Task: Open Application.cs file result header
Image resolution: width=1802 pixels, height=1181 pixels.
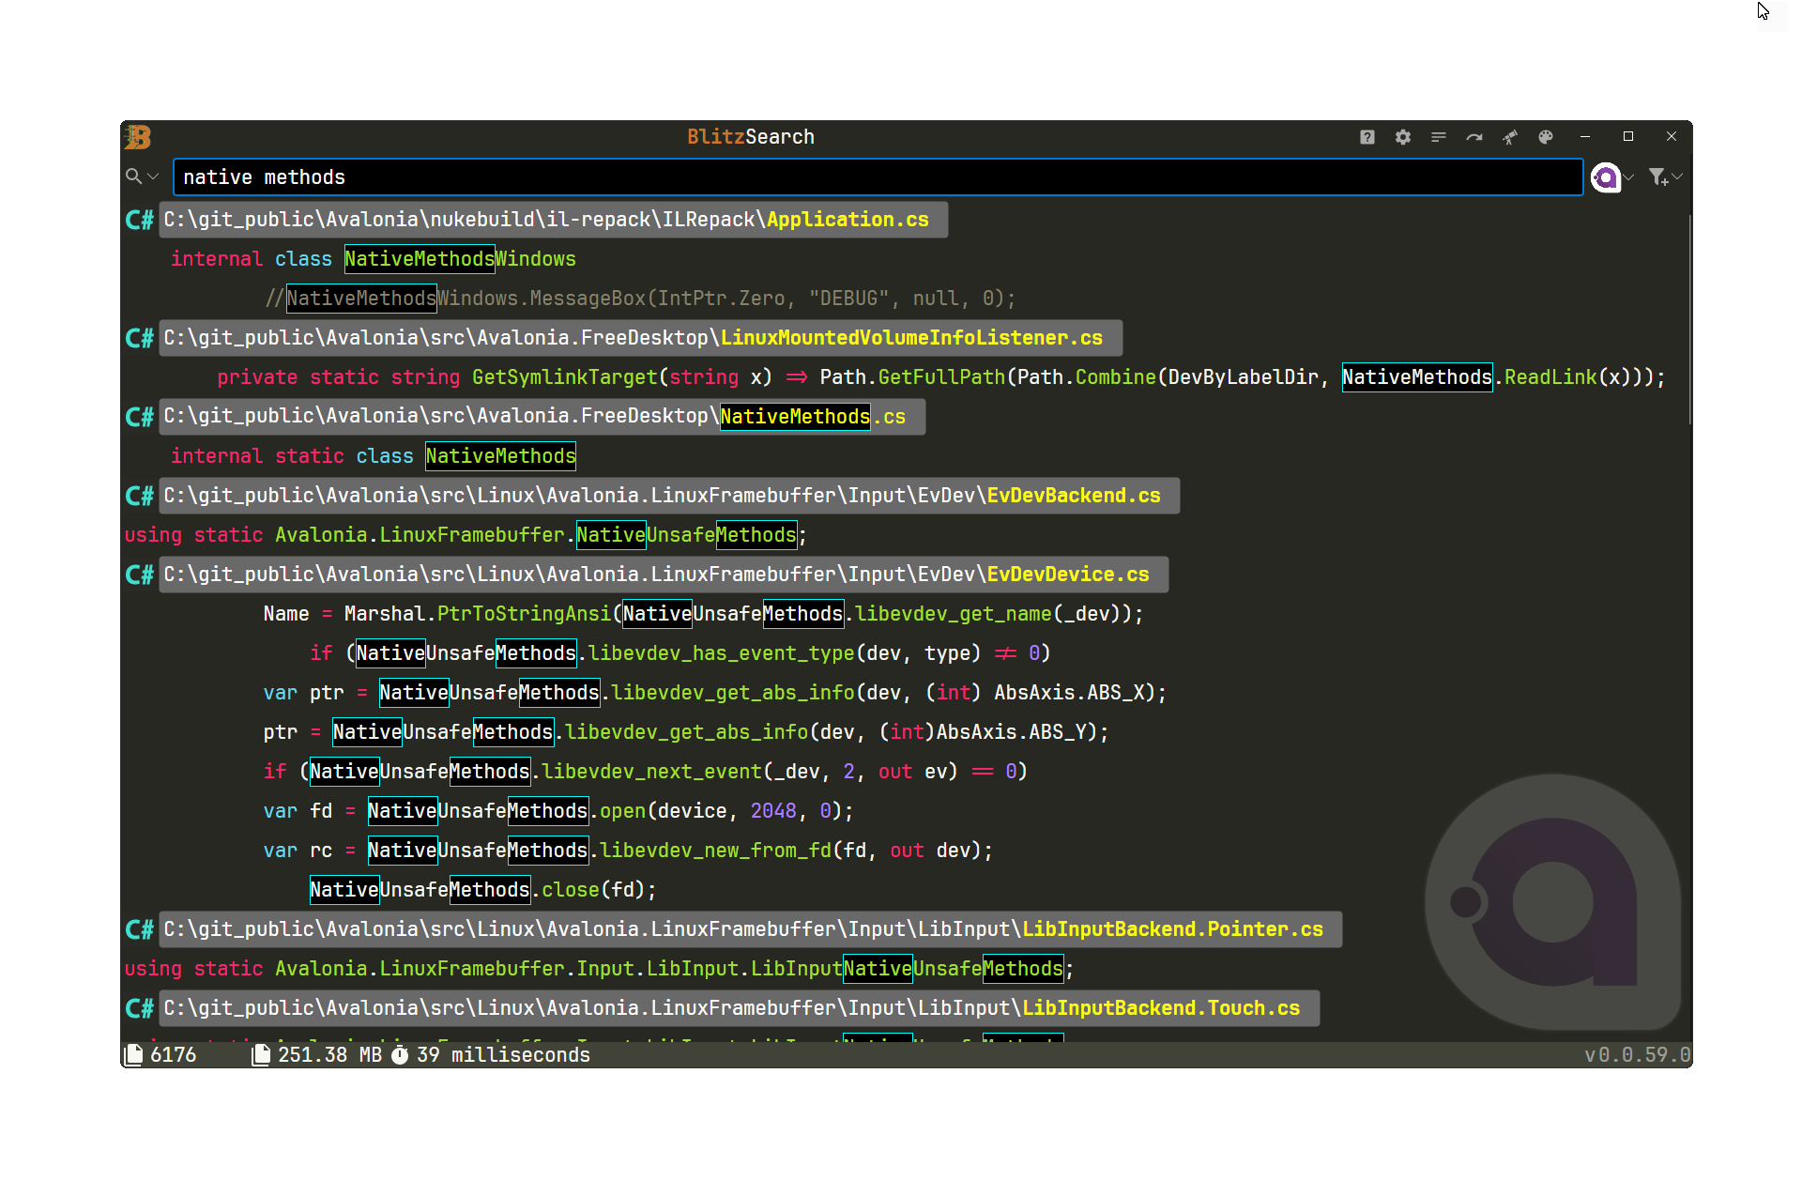Action: (x=554, y=220)
